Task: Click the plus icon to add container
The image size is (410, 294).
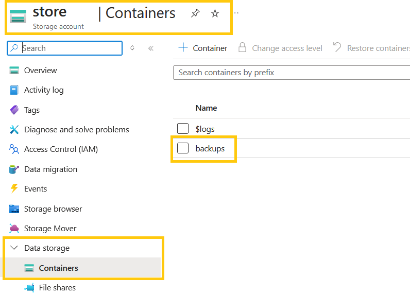Action: (x=183, y=47)
